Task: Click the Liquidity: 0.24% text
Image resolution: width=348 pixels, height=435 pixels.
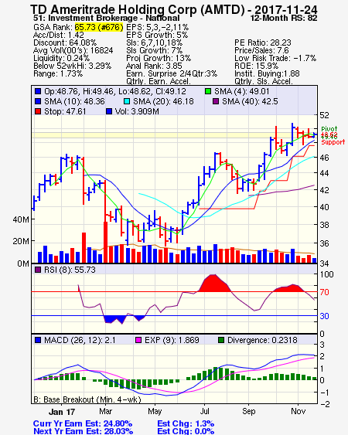Action: coord(61,58)
